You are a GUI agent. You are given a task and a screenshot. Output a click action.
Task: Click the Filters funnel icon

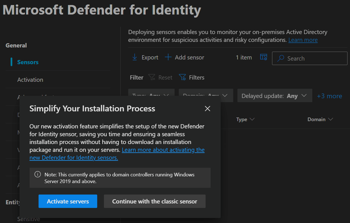click(182, 77)
